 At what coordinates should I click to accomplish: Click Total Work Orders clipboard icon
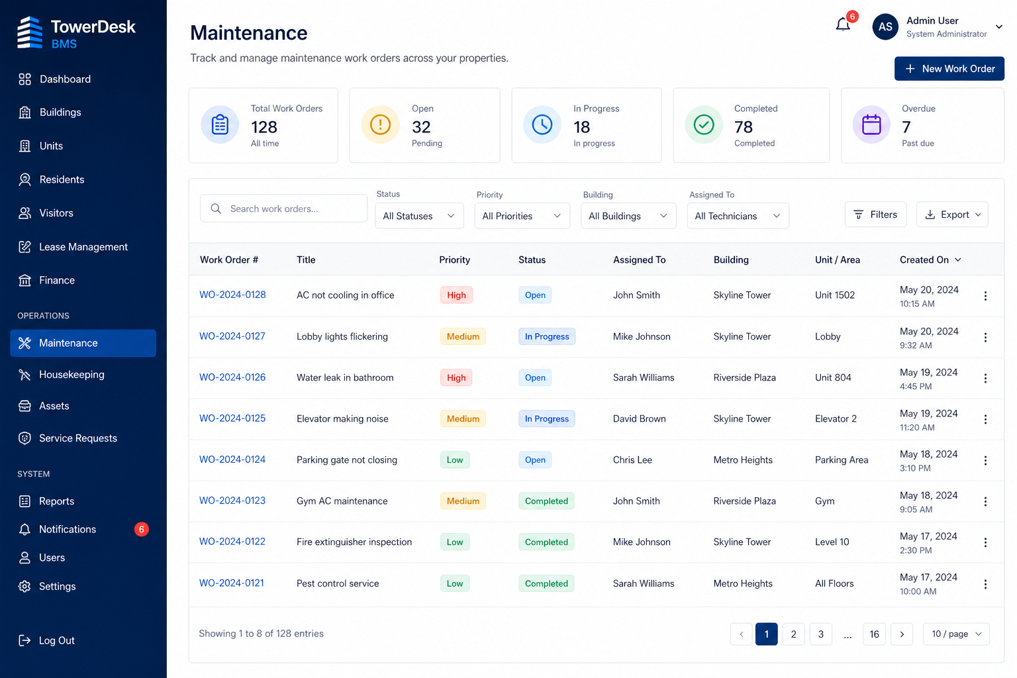220,124
